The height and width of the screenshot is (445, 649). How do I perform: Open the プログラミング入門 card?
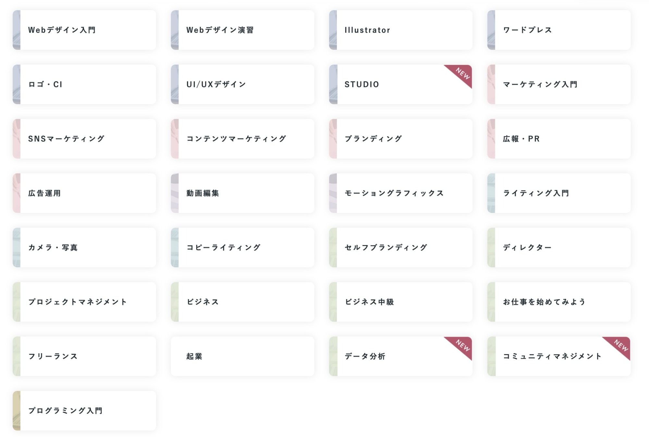84,411
